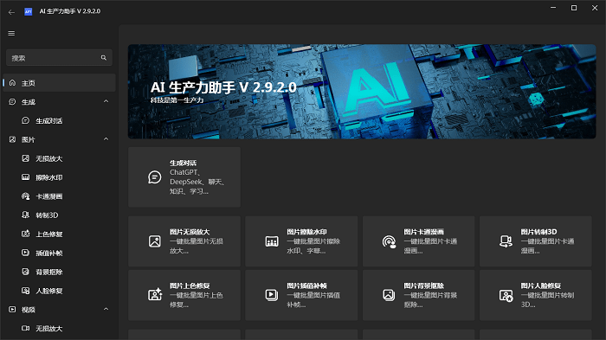Open the 图片上色修复 card
The height and width of the screenshot is (340, 606).
[184, 295]
